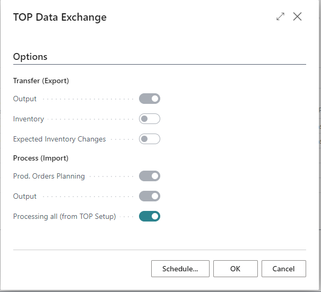
Task: Click the Transfer (Export) group heading
Action: pyautogui.click(x=41, y=81)
